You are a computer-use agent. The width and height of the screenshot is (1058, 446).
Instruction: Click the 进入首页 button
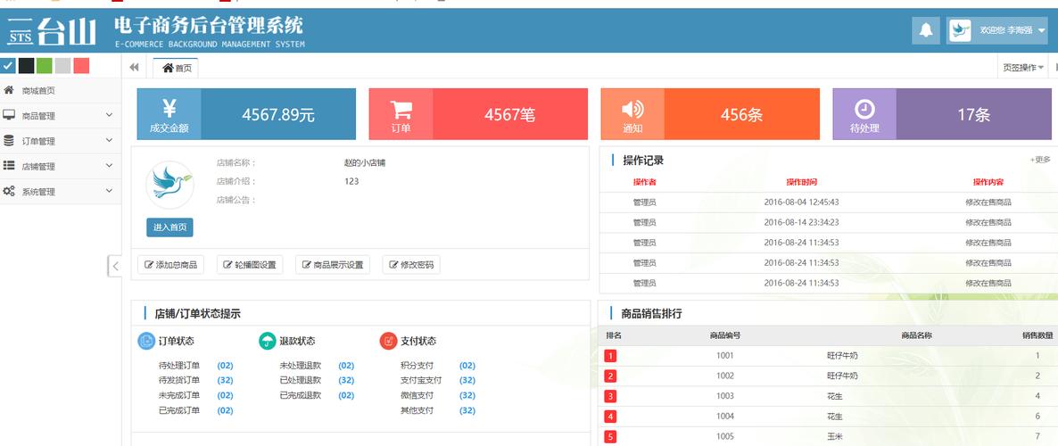click(170, 227)
